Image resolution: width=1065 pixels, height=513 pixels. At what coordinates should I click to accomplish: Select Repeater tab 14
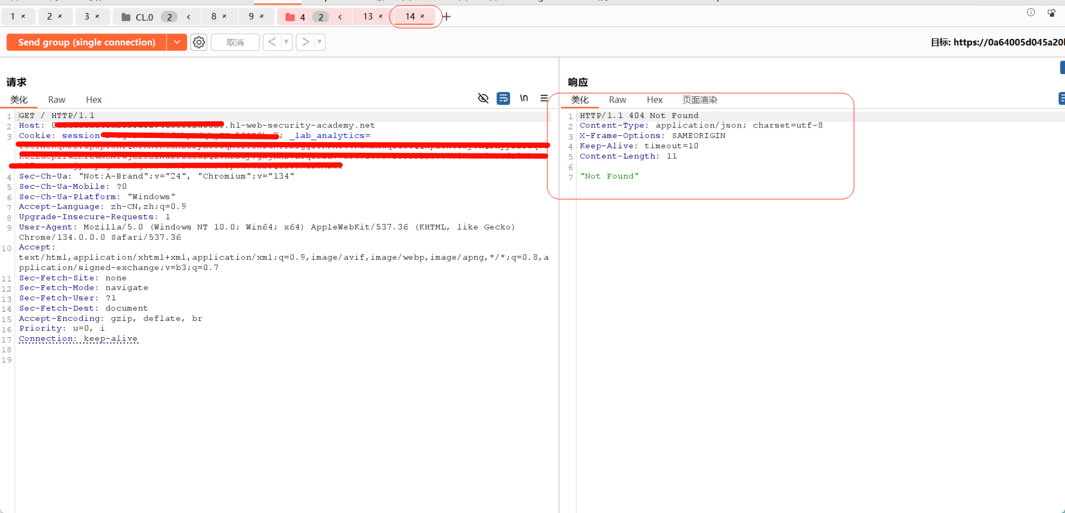pos(410,17)
